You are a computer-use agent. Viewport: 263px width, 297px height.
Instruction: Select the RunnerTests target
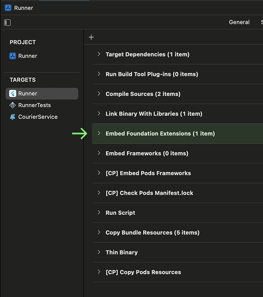tap(30, 105)
